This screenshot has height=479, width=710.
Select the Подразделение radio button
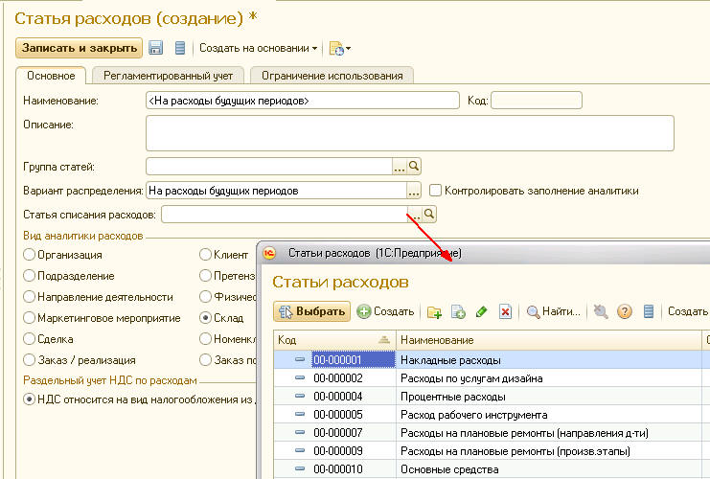29,275
